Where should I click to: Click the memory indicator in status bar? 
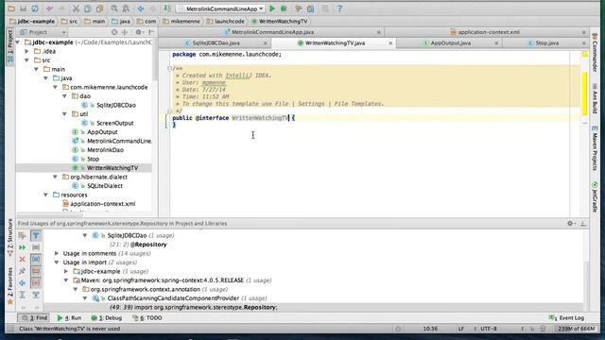[x=576, y=329]
